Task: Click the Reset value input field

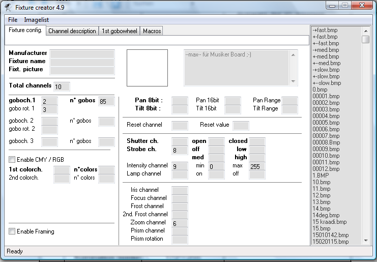Action: pos(241,126)
